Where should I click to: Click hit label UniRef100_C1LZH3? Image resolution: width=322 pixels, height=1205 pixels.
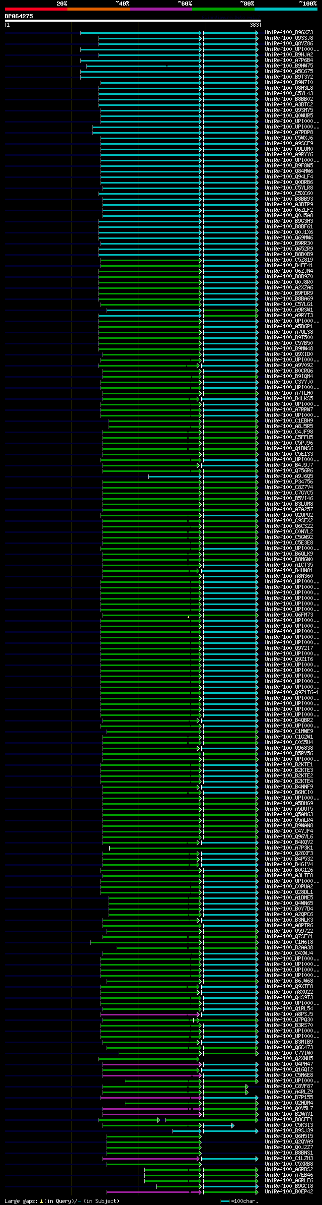point(289,1159)
